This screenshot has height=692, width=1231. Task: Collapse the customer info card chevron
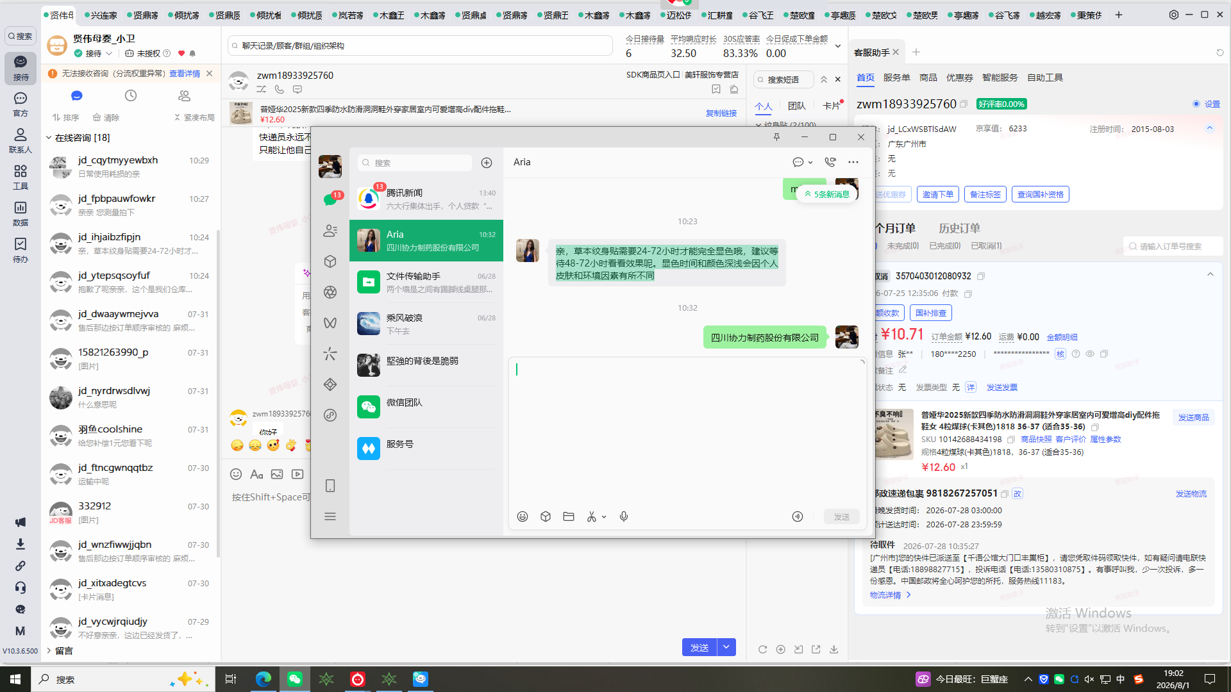[1210, 128]
